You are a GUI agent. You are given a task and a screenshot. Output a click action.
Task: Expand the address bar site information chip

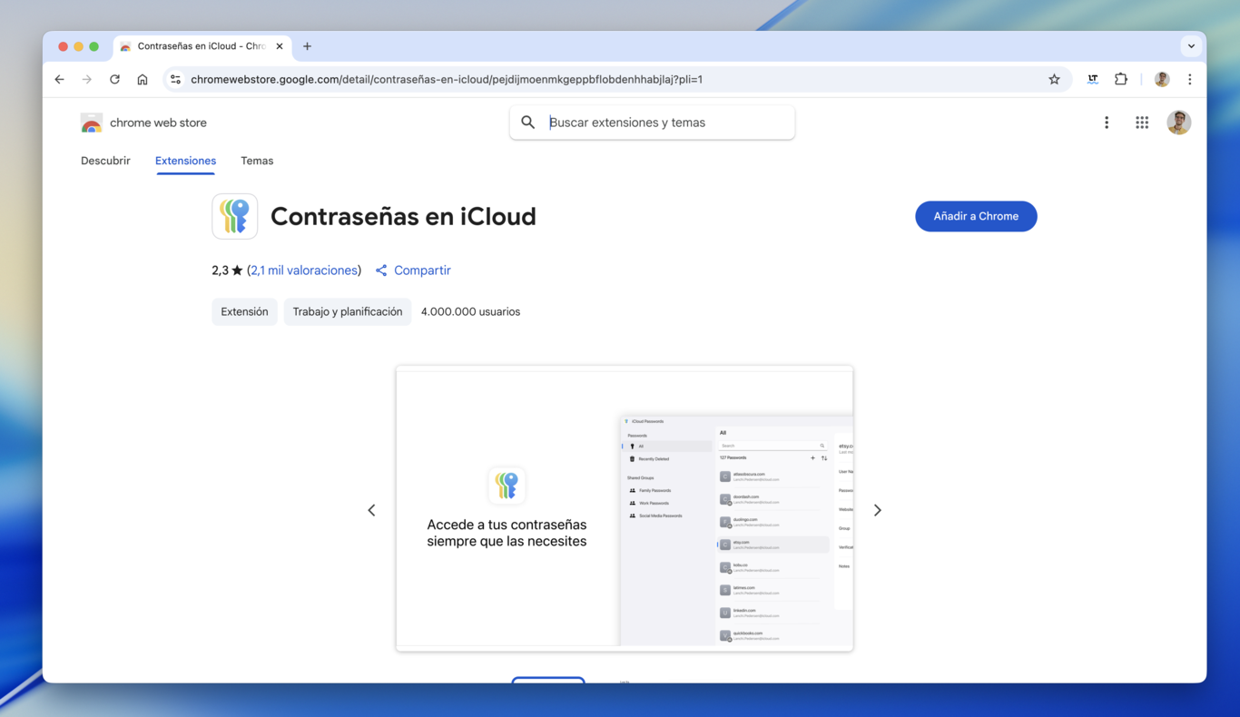pyautogui.click(x=174, y=79)
